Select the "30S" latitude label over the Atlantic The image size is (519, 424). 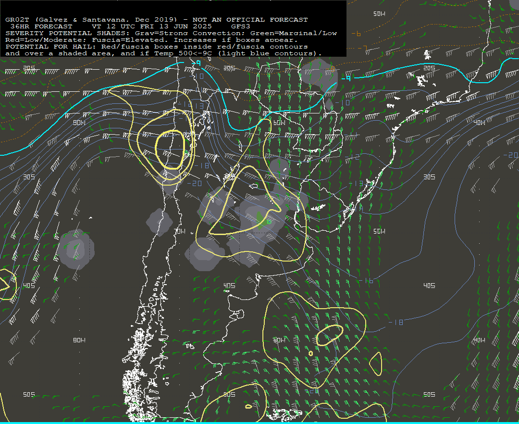click(429, 177)
